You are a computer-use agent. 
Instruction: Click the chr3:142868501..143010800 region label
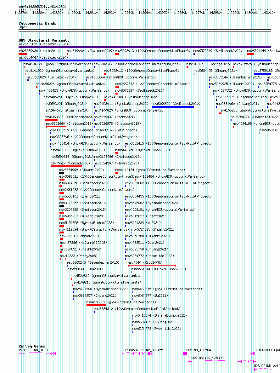coord(42,7)
